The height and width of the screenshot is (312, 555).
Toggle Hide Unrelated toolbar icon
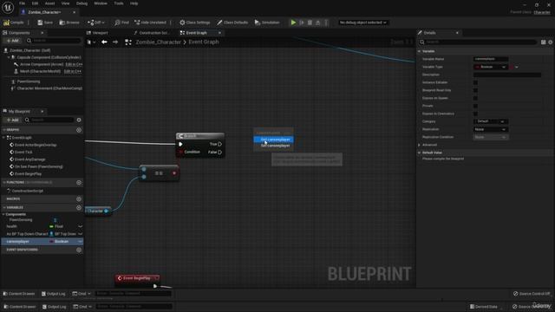click(137, 23)
